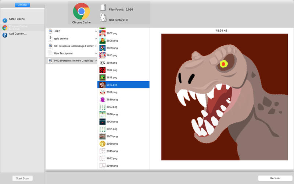Select the gzip archive file type icon
The width and height of the screenshot is (294, 184).
[x=50, y=39]
